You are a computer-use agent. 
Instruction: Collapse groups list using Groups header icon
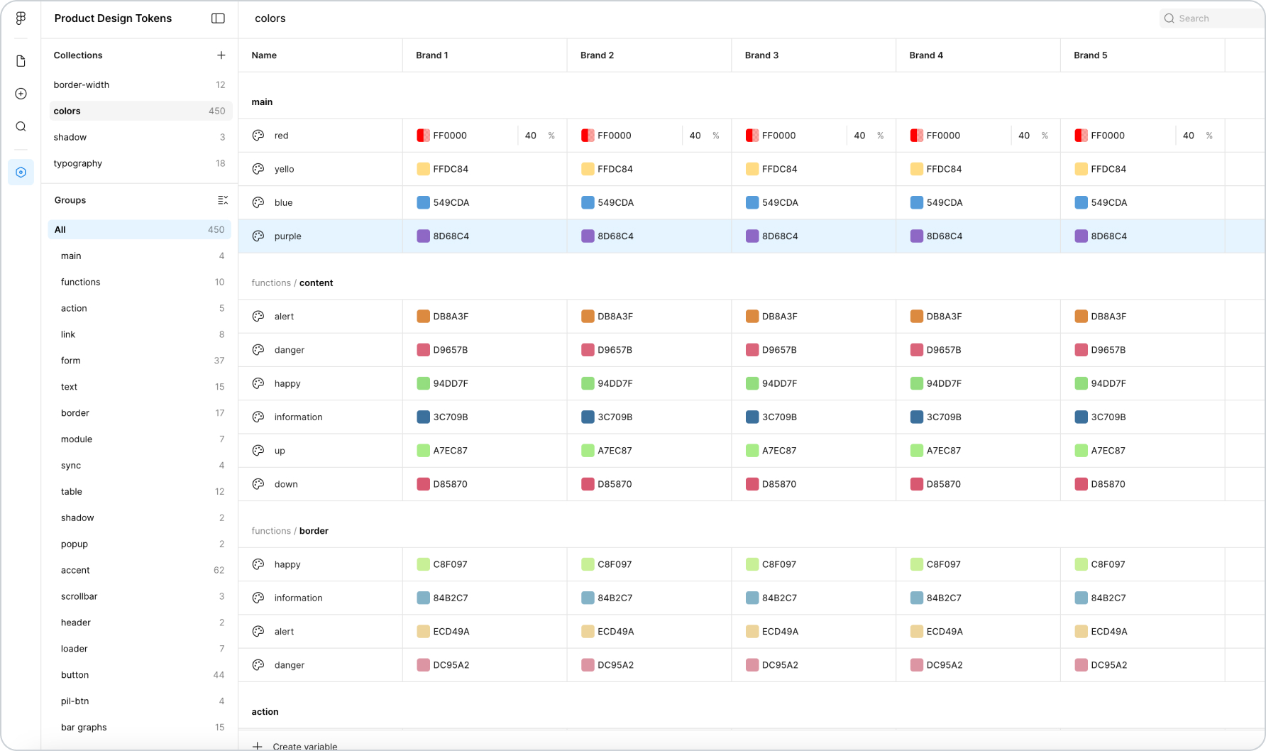(222, 200)
